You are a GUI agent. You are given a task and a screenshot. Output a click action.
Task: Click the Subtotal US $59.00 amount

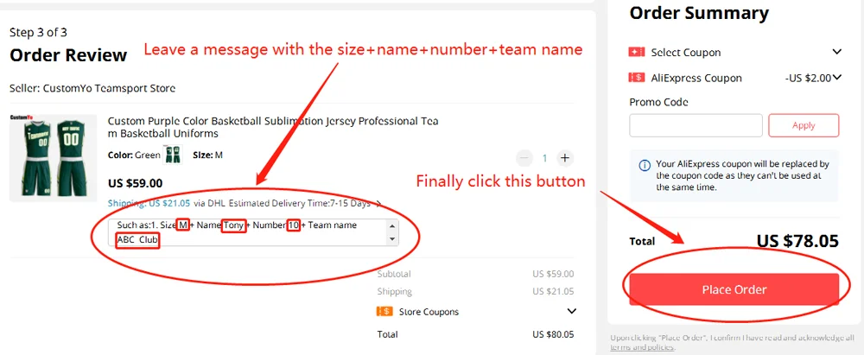click(x=553, y=274)
